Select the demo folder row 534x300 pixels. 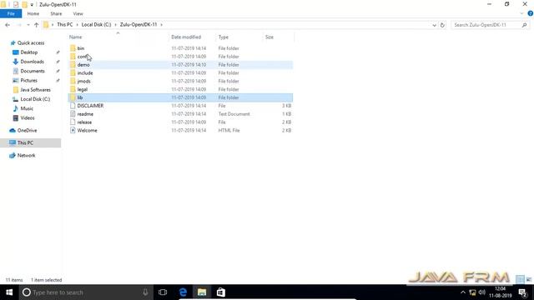coord(180,65)
